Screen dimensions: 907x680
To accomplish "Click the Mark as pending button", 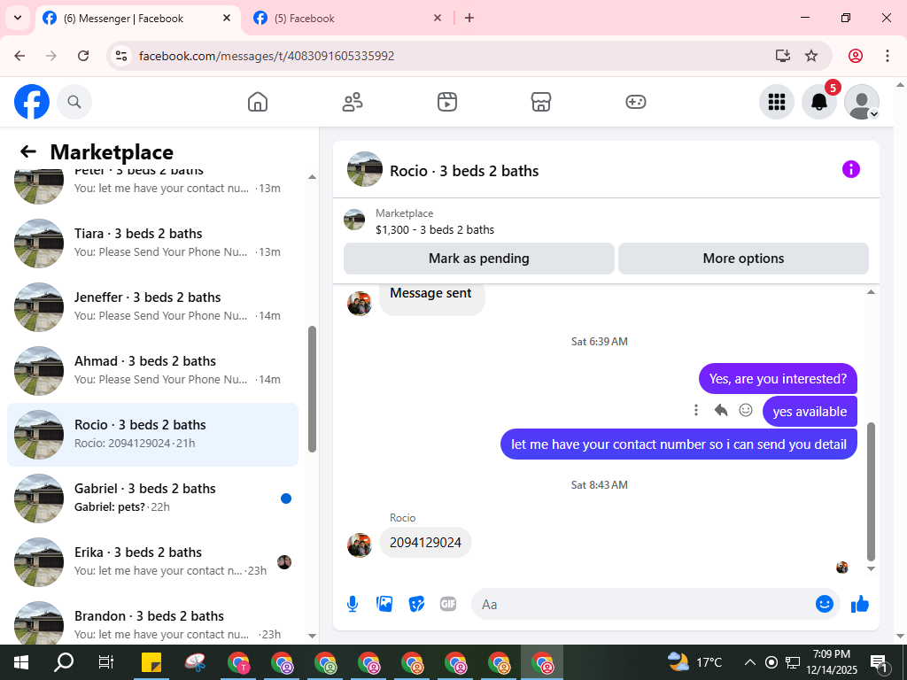I will tap(479, 259).
